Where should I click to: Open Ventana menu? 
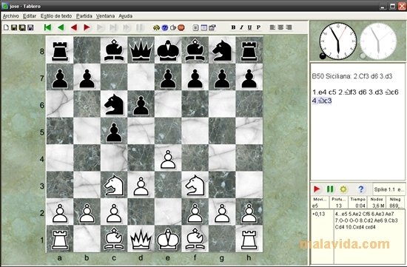coord(105,16)
